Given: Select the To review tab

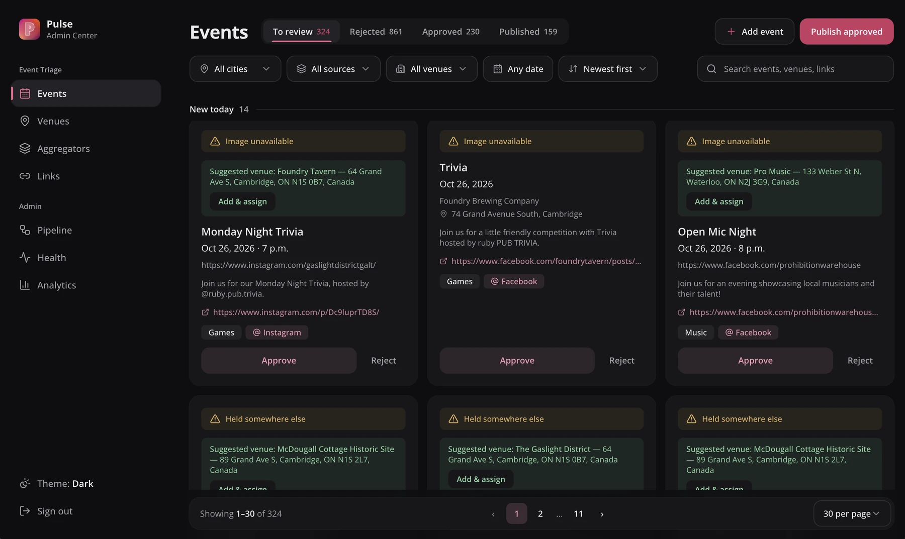Looking at the screenshot, I should [x=301, y=32].
